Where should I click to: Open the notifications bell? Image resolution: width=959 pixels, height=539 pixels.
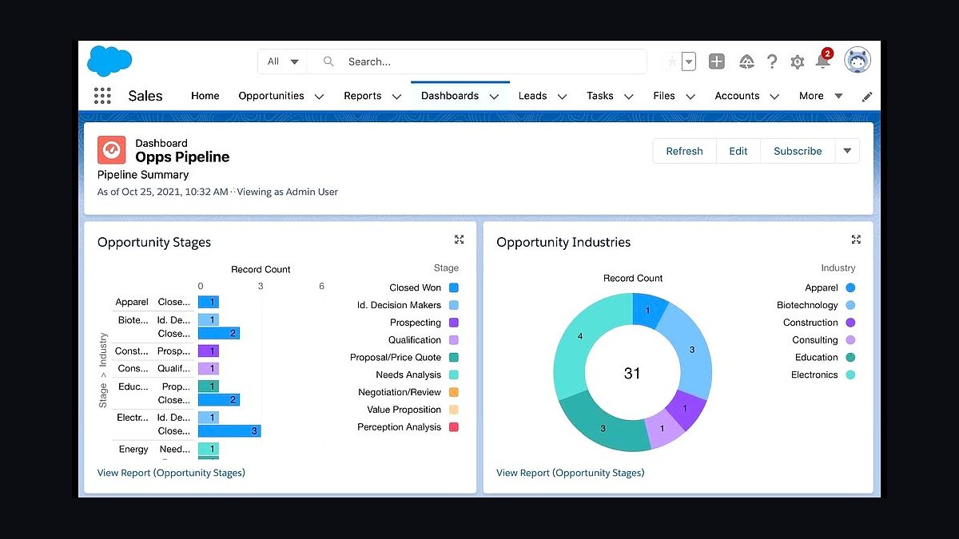tap(822, 61)
